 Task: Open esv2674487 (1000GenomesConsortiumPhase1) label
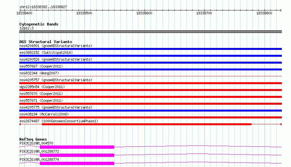[59, 121]
